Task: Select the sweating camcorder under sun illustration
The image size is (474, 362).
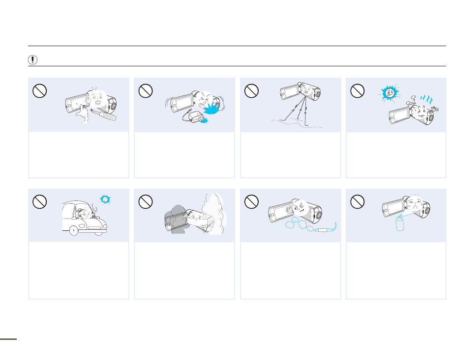Action: point(408,105)
